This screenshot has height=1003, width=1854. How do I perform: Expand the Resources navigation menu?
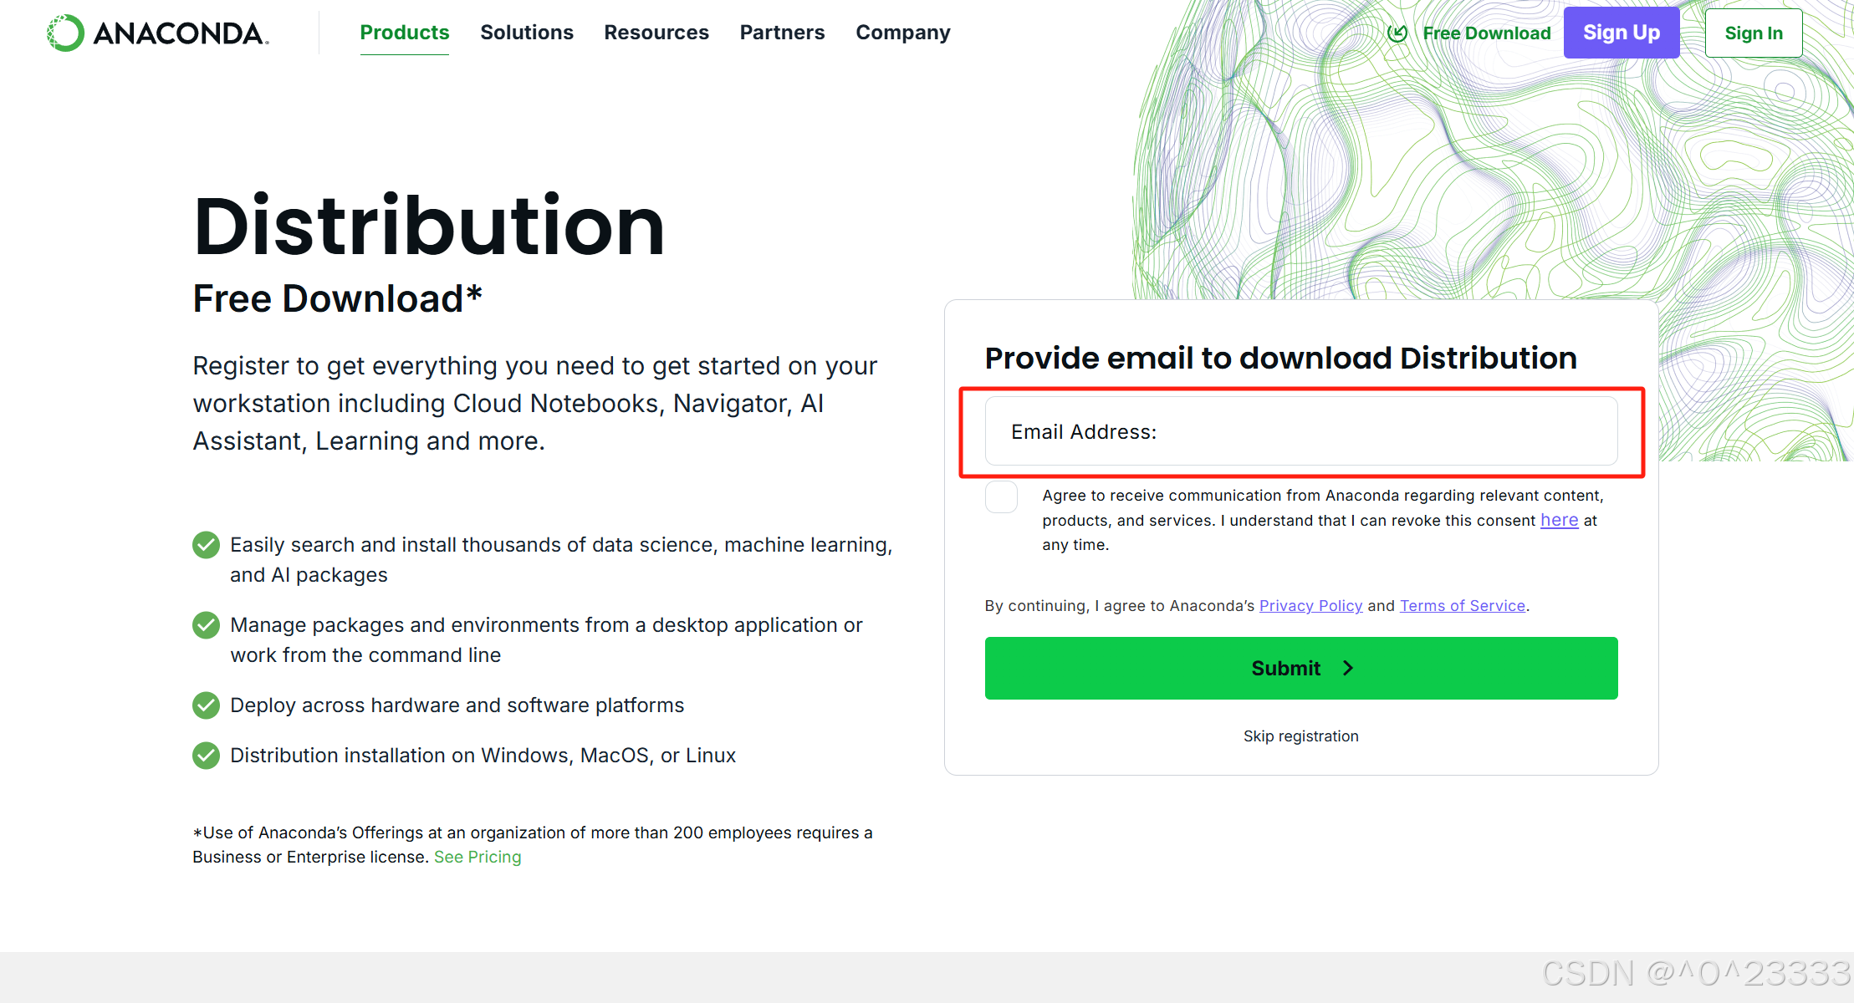tap(656, 33)
